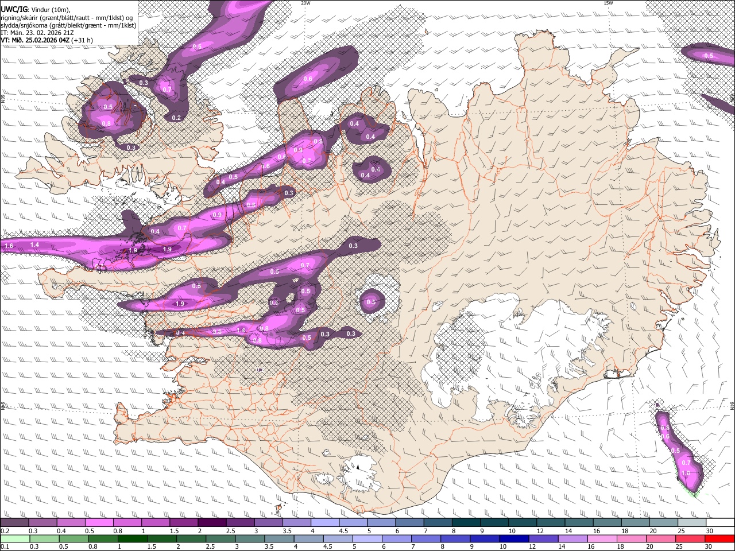Click the '0.1' label on the bottom legend row
The width and height of the screenshot is (735, 551).
4,546
